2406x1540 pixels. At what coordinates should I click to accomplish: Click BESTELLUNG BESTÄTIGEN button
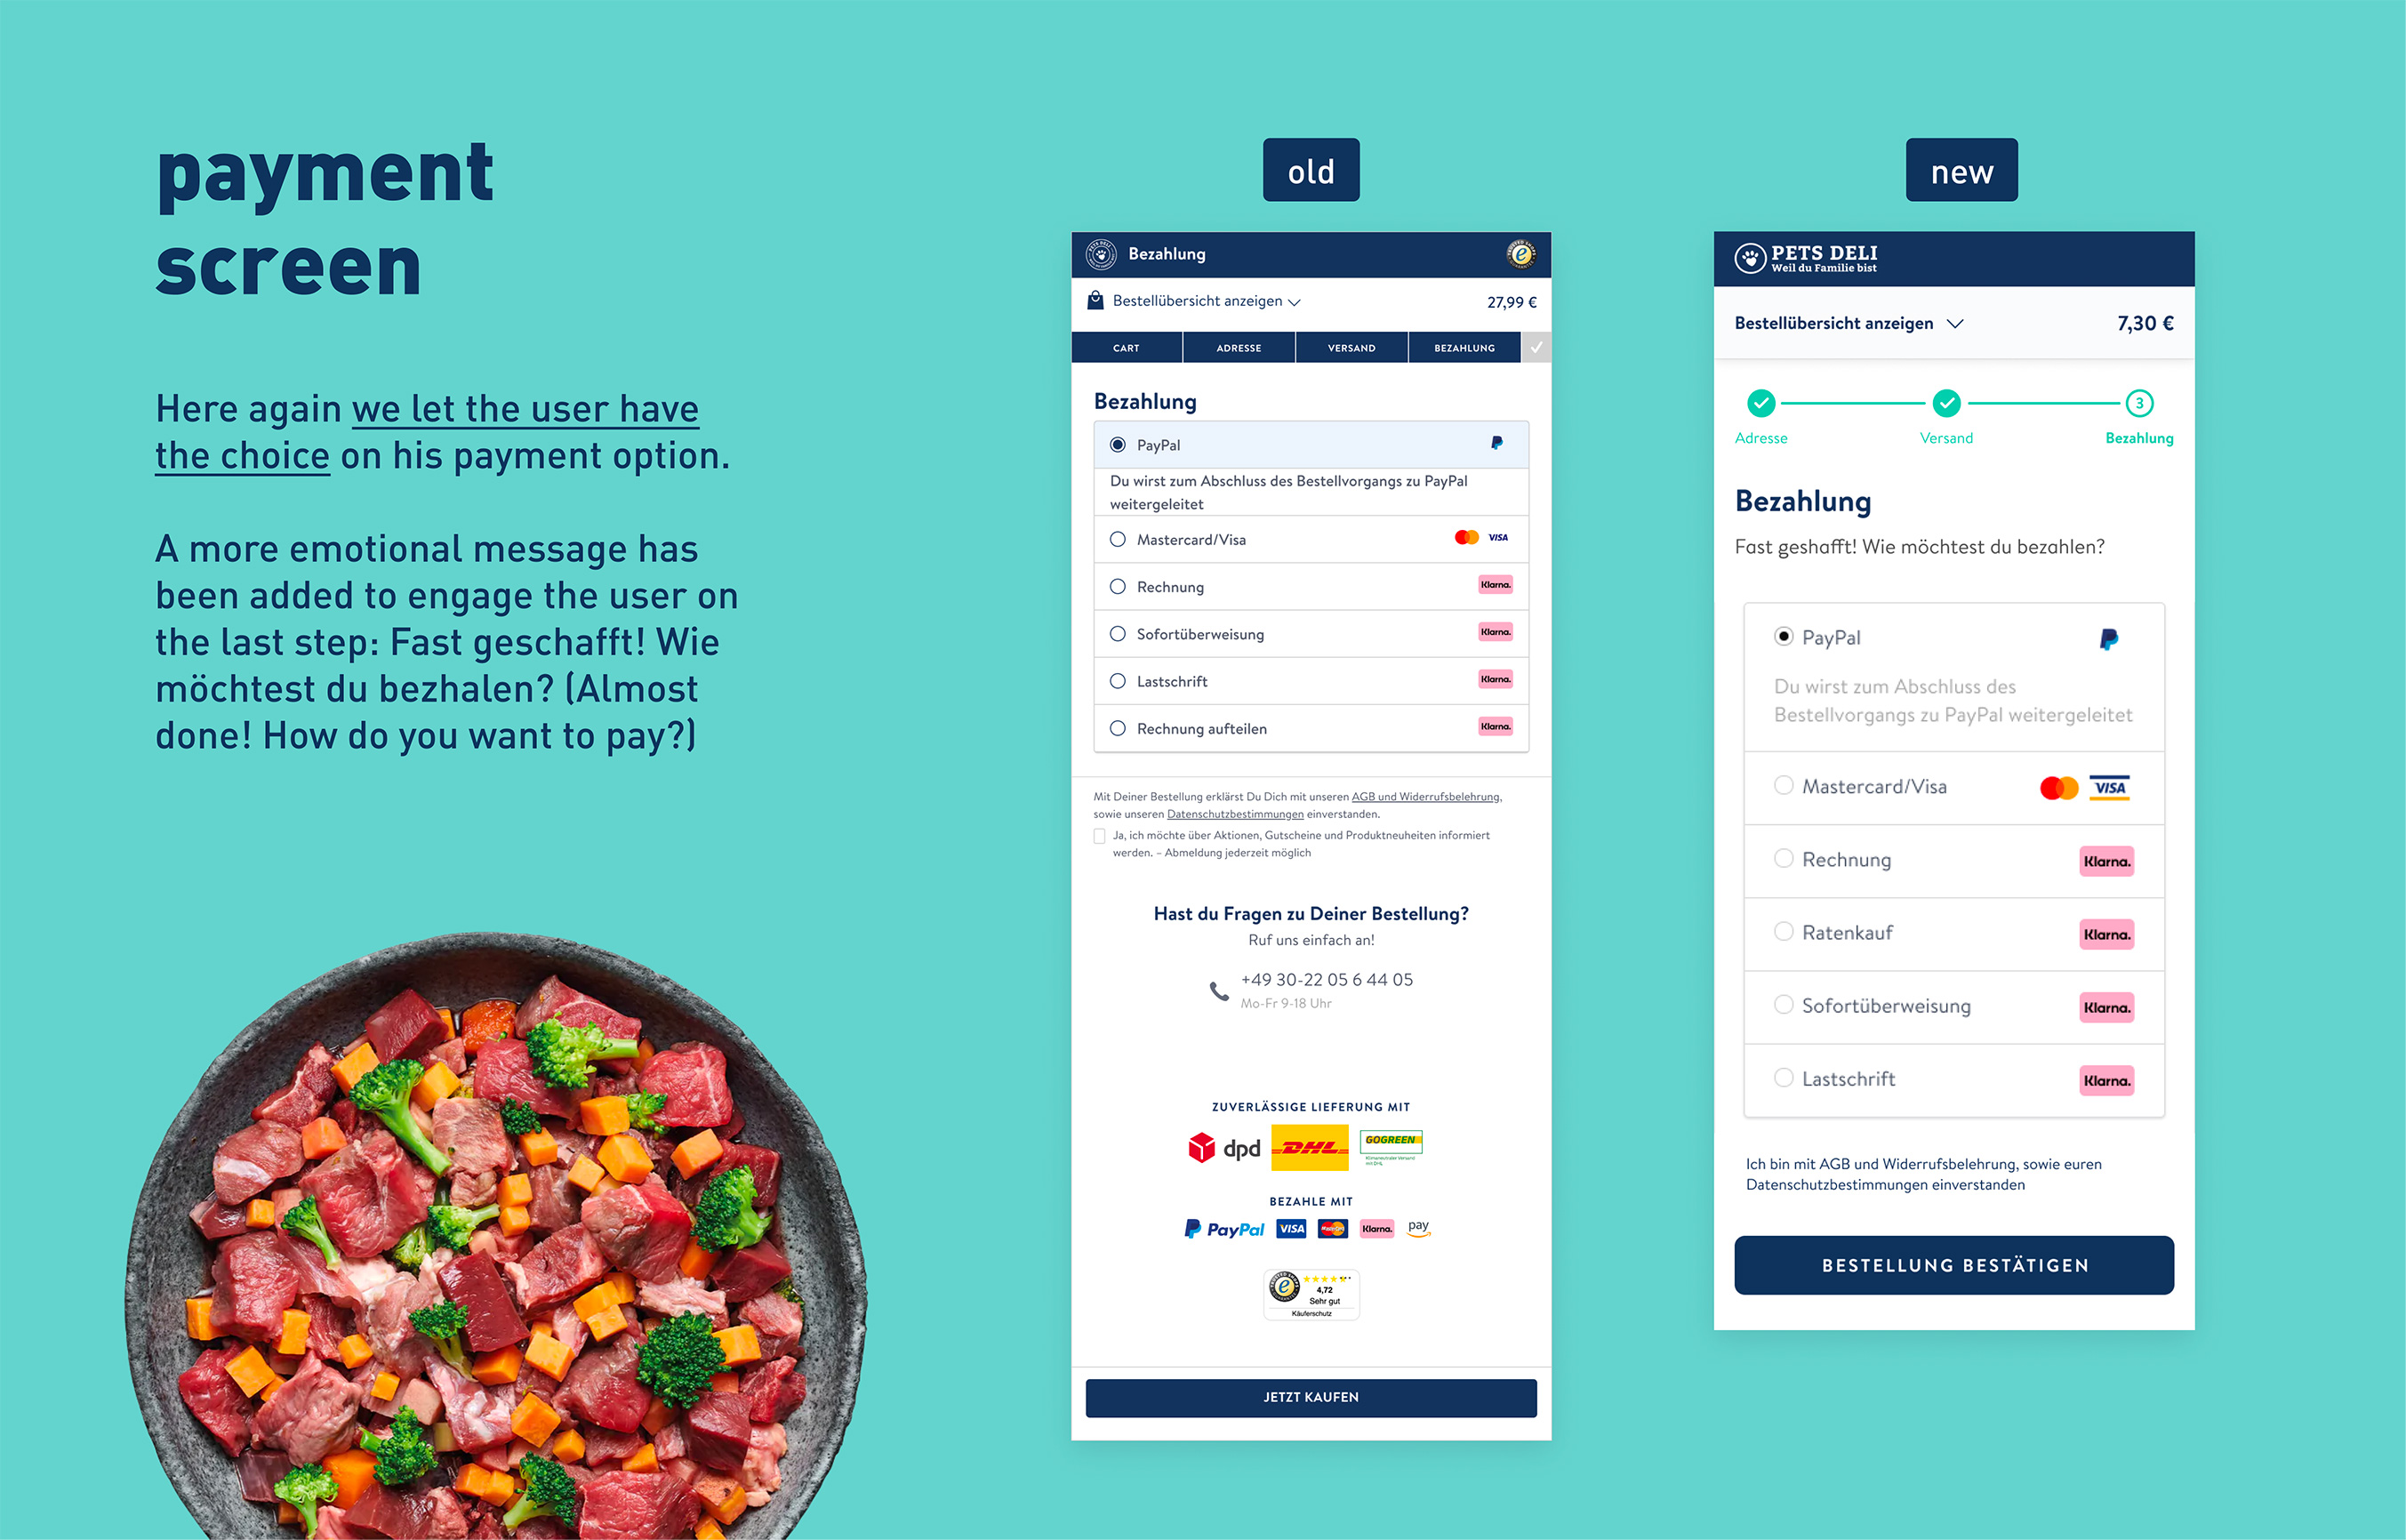click(x=1952, y=1263)
